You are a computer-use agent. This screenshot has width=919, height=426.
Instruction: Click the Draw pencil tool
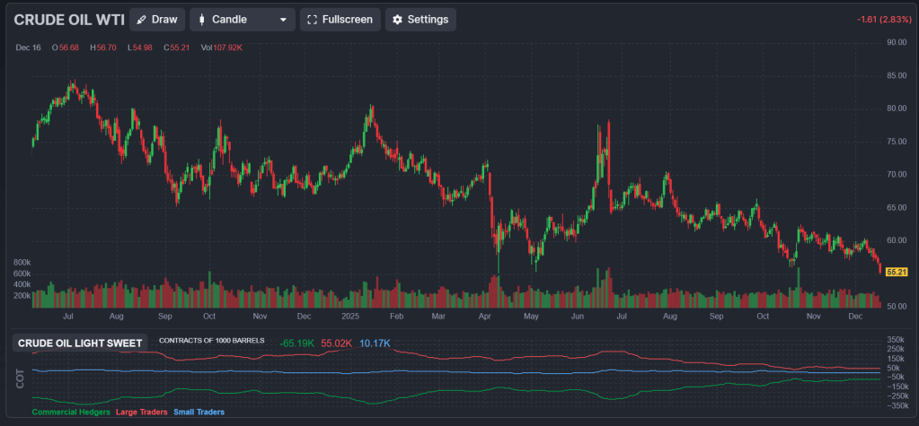[157, 20]
